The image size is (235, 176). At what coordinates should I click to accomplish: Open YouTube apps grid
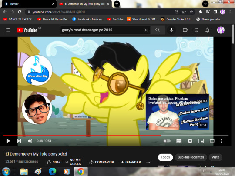pos(196,30)
